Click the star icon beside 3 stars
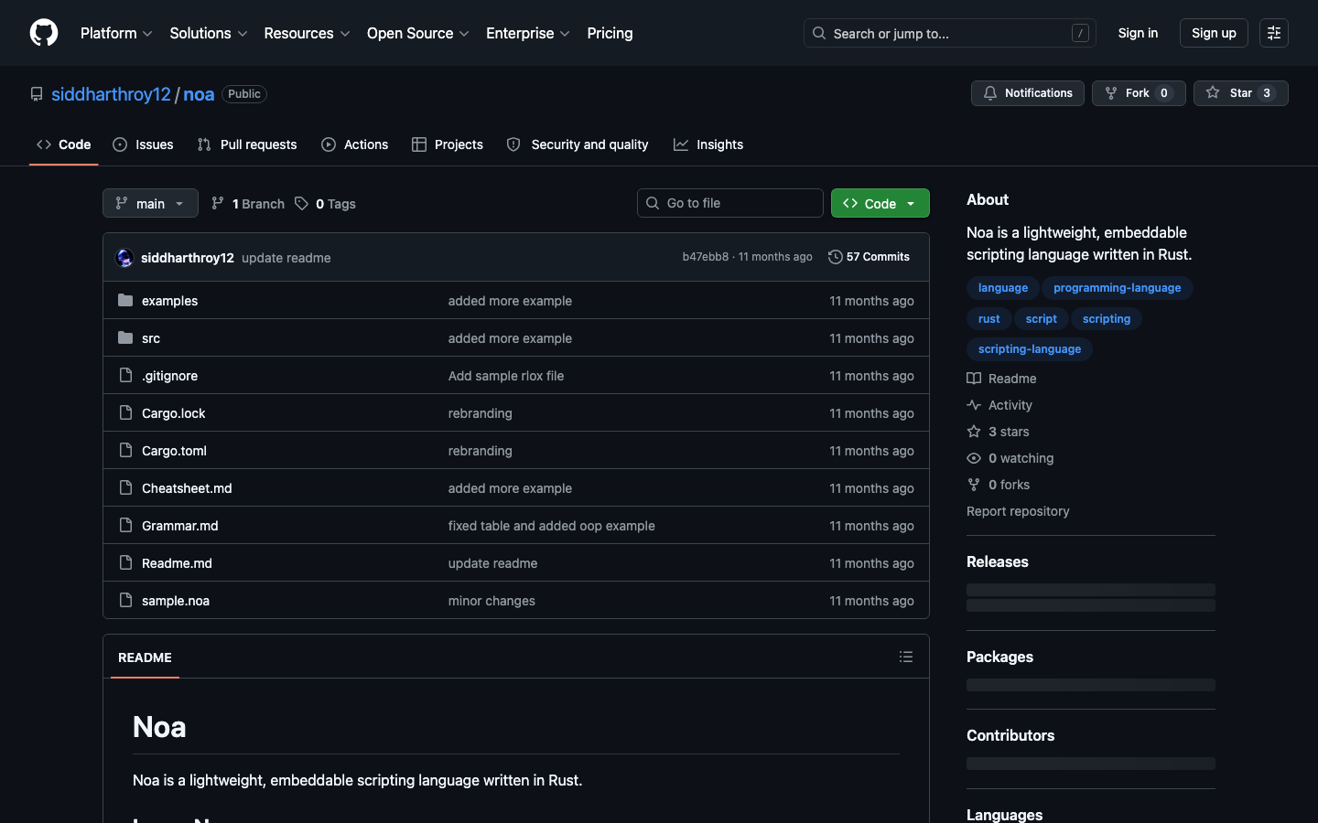This screenshot has height=823, width=1318. pos(974,432)
